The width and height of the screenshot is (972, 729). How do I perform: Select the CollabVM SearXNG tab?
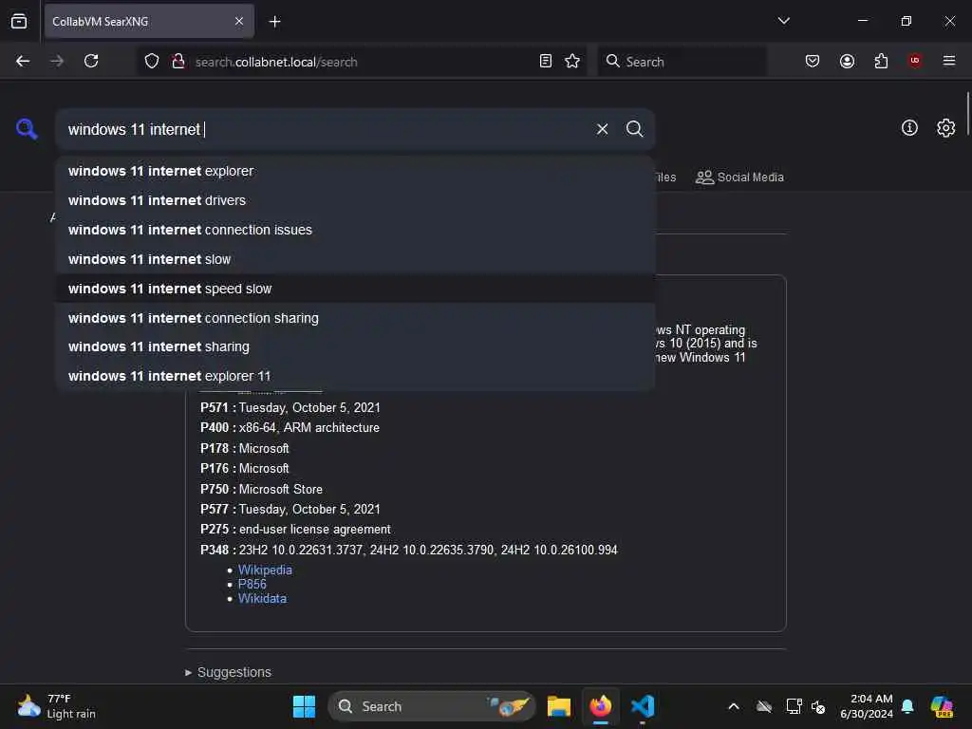click(x=149, y=21)
